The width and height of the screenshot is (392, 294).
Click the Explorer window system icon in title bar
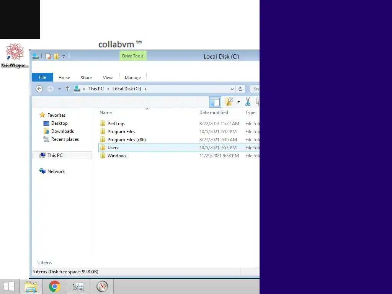pyautogui.click(x=36, y=57)
